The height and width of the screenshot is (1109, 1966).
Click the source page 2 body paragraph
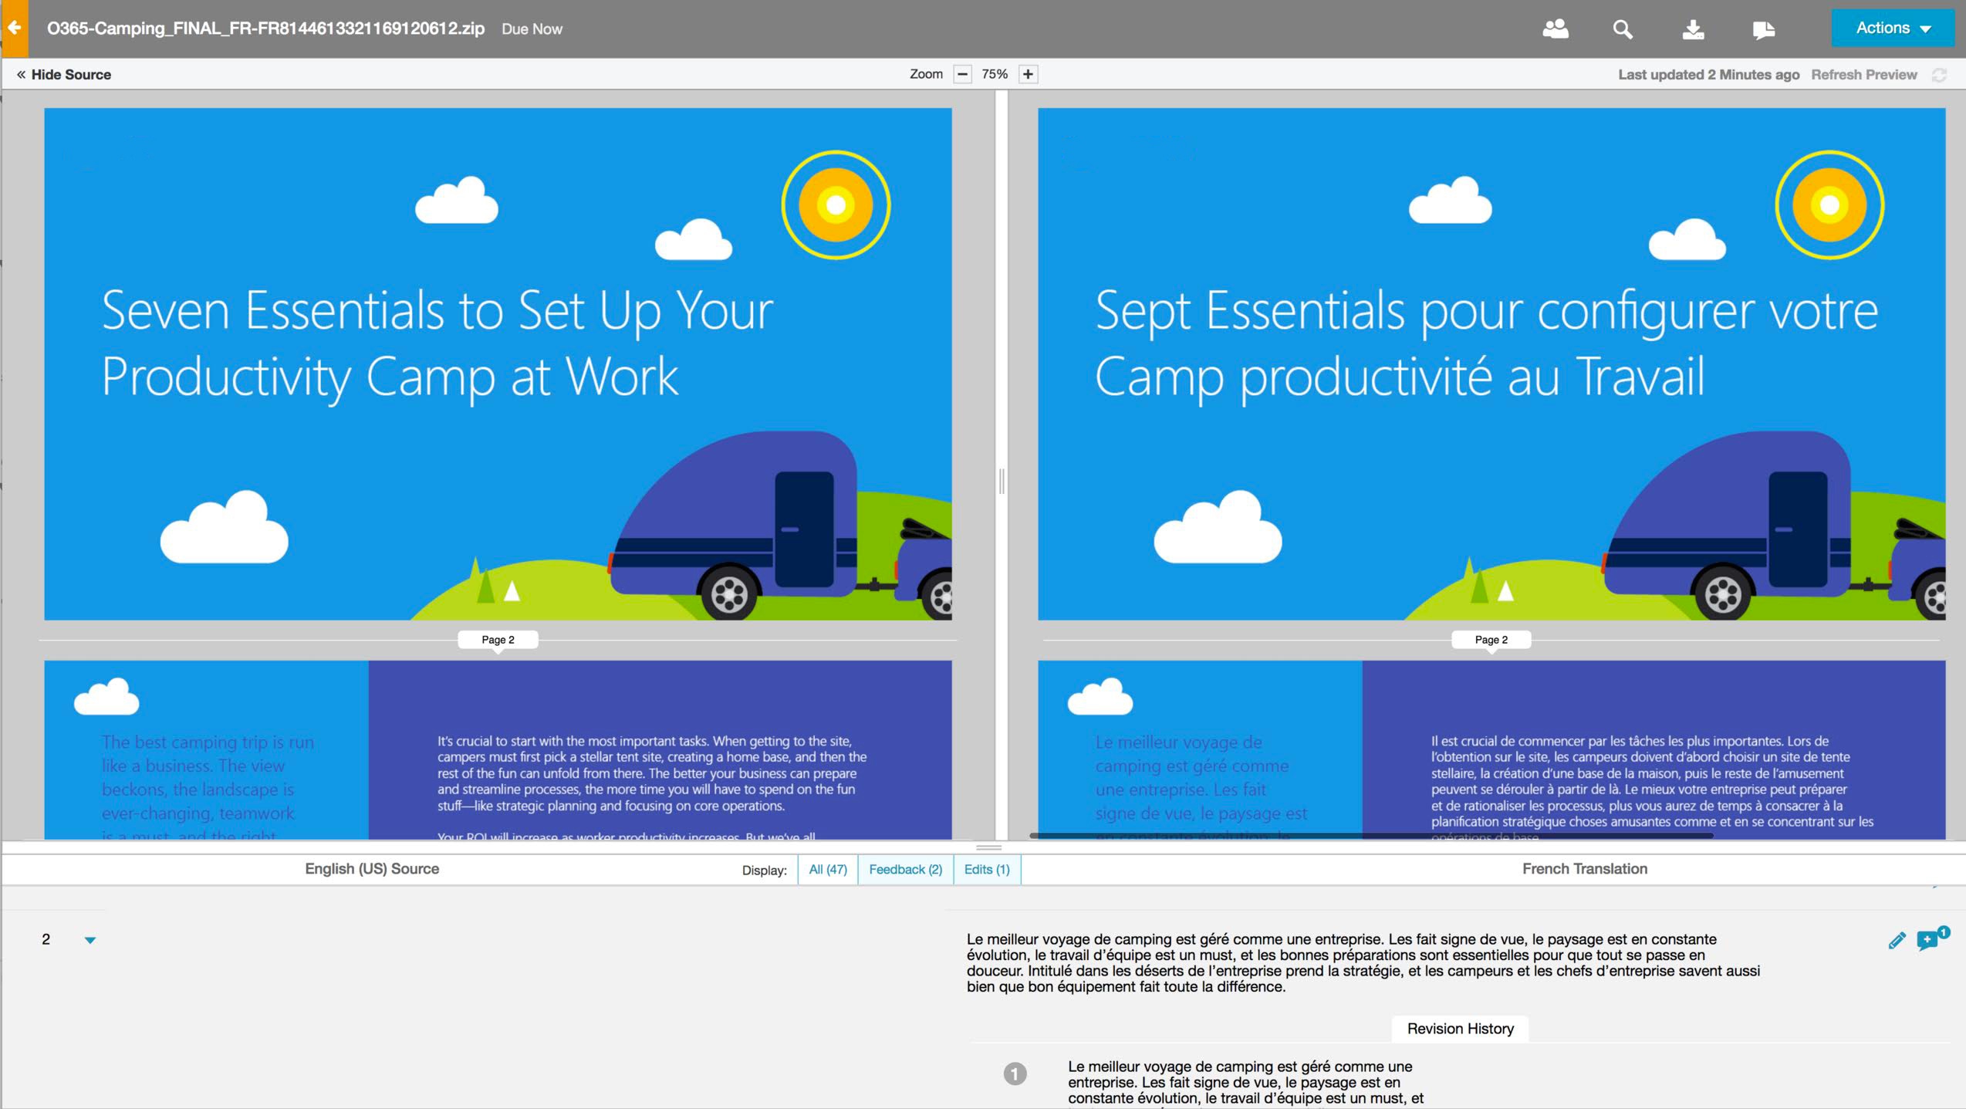[x=652, y=773]
